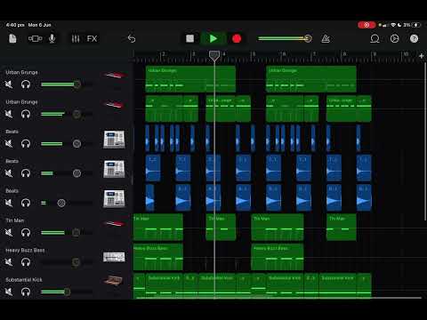Select the Tin Man region starting at bar 1
Viewport: 427px width, 320px height.
[158, 227]
